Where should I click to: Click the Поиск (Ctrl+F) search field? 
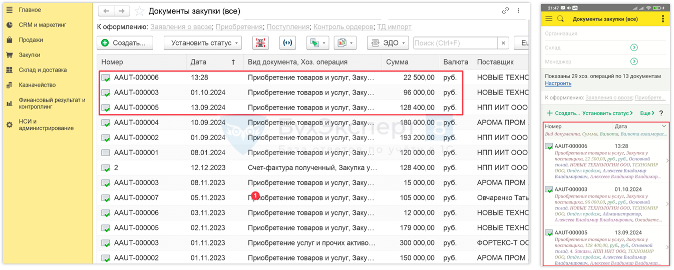point(455,43)
